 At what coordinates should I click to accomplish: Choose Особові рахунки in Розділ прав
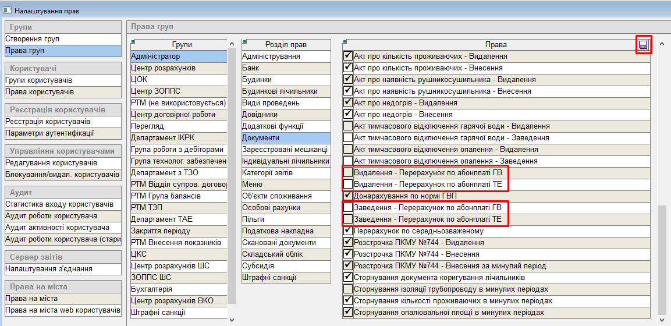click(271, 208)
